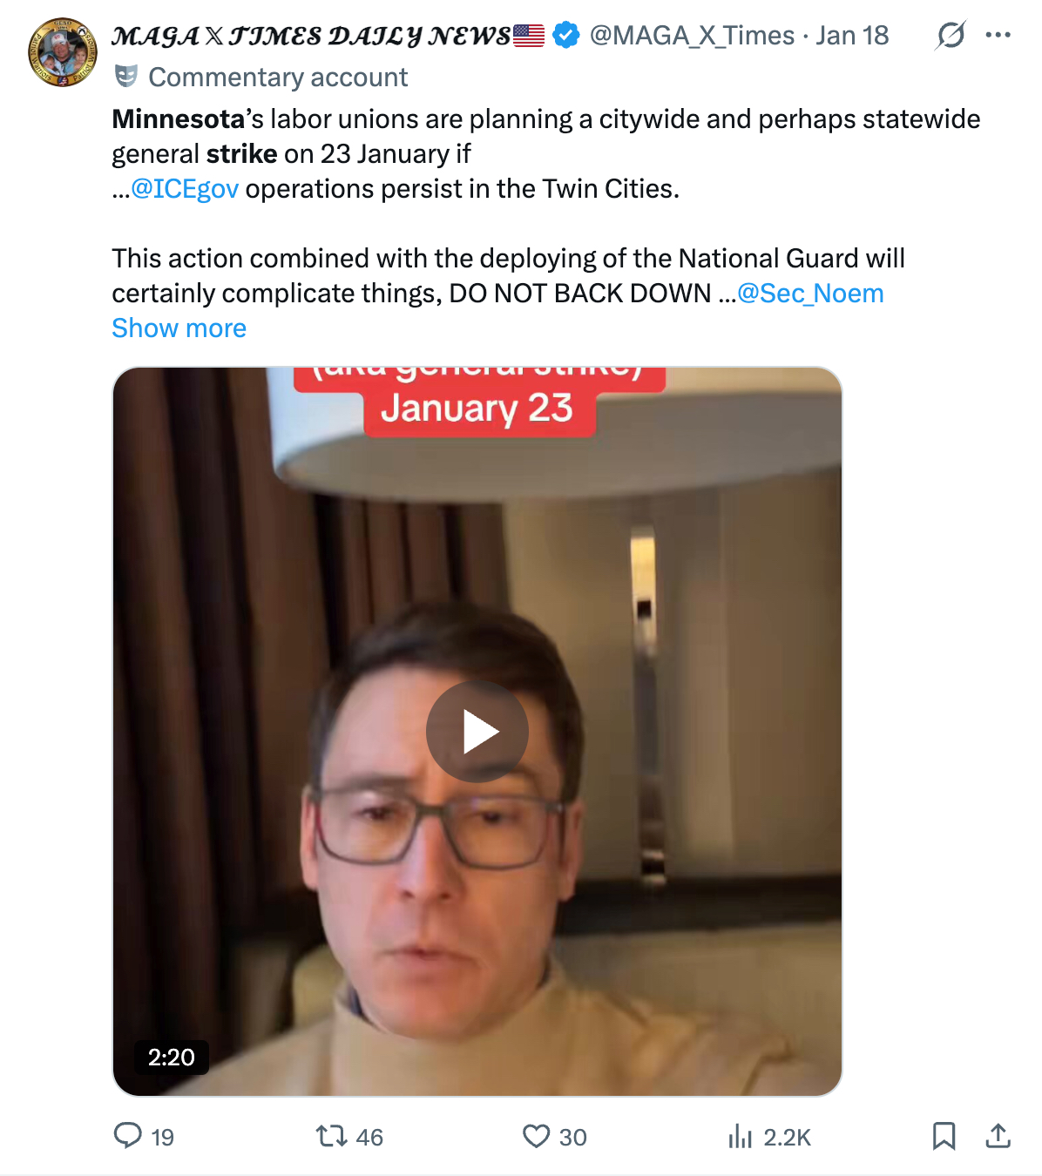Open the three-dot More menu
This screenshot has width=1042, height=1176.
[x=998, y=36]
